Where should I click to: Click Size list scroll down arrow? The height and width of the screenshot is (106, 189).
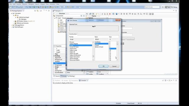pyautogui.click(x=117, y=60)
